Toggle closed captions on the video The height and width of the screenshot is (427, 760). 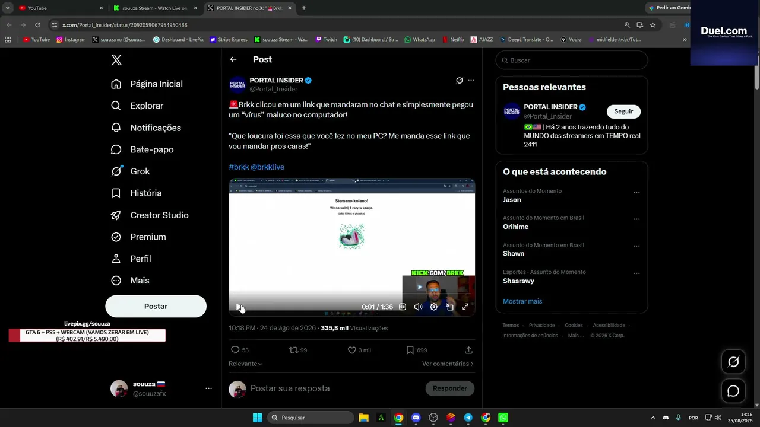(x=403, y=307)
